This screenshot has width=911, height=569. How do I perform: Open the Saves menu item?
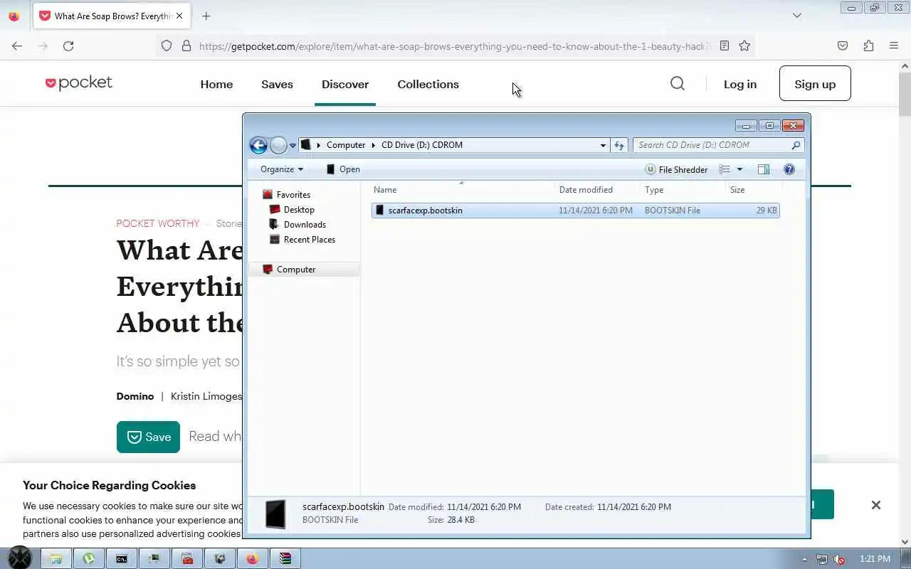click(277, 84)
